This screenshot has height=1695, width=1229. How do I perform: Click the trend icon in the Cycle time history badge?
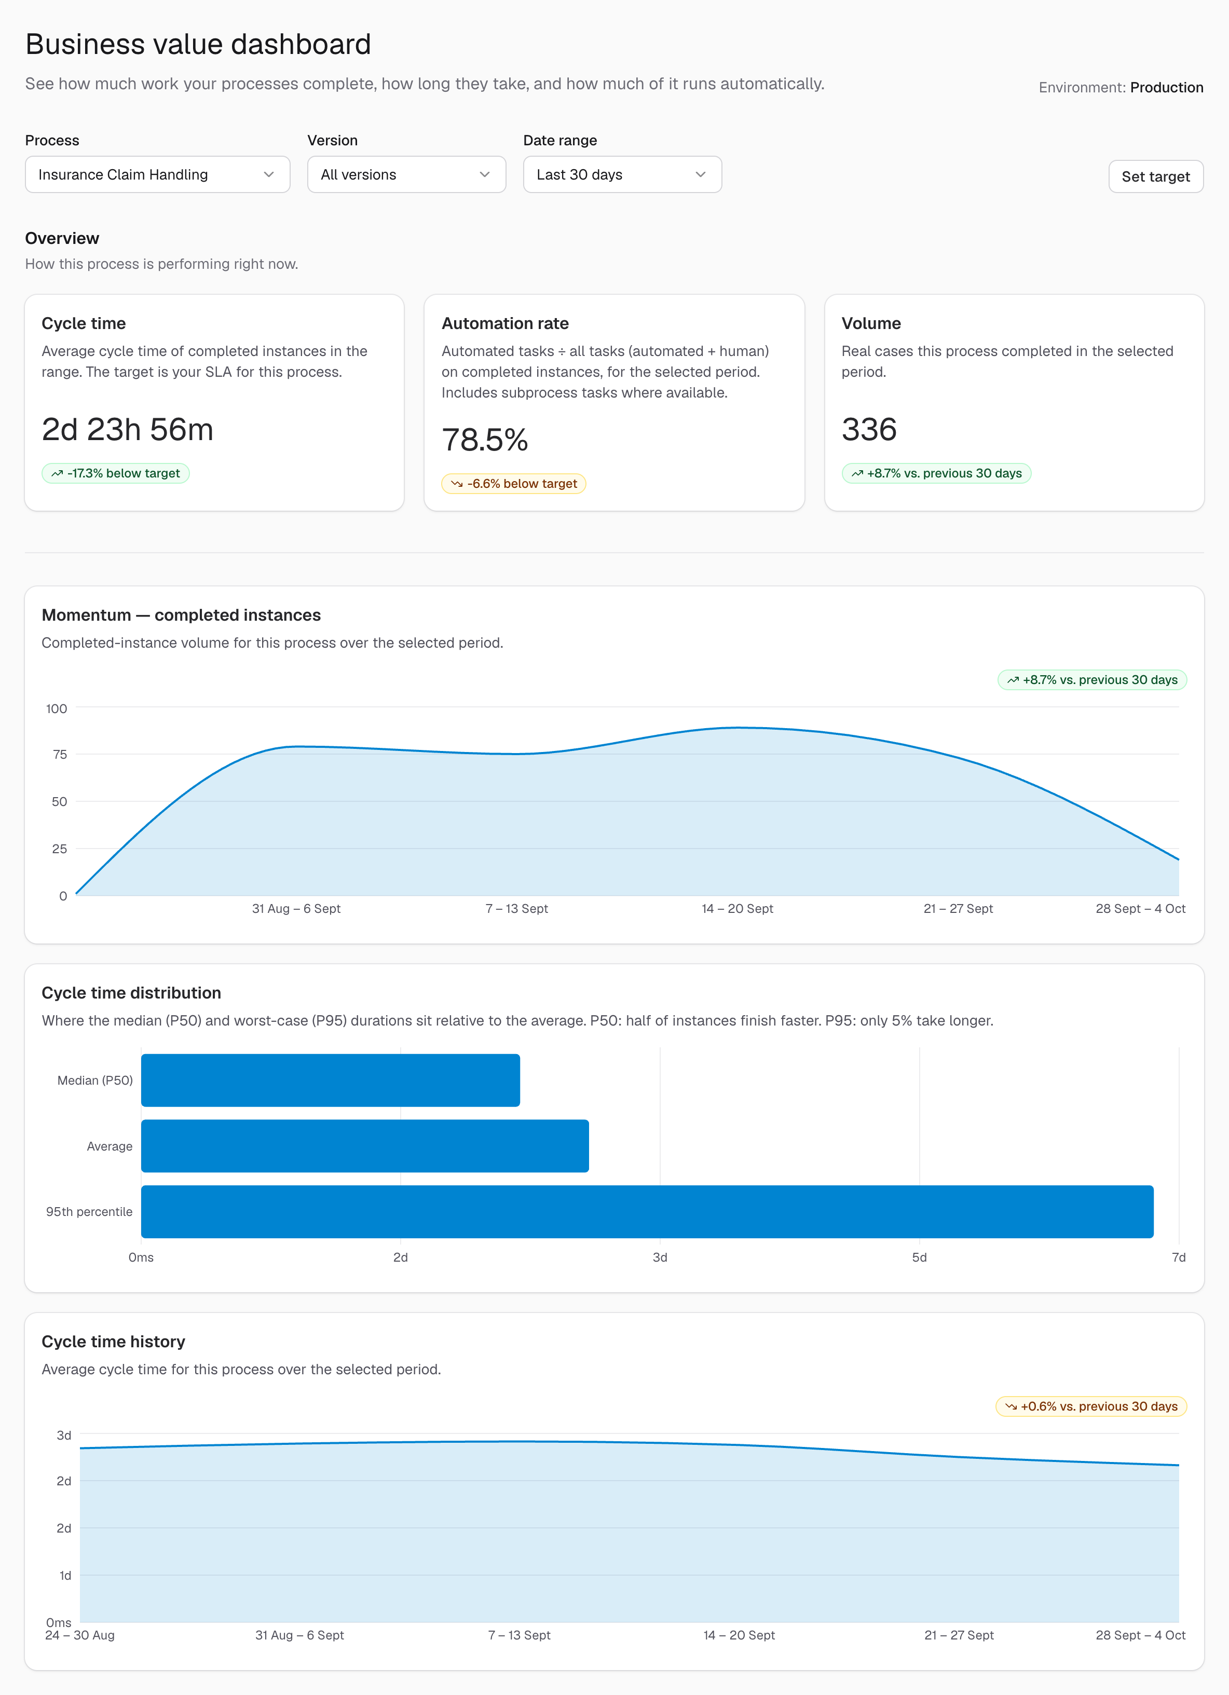[x=1010, y=1406]
